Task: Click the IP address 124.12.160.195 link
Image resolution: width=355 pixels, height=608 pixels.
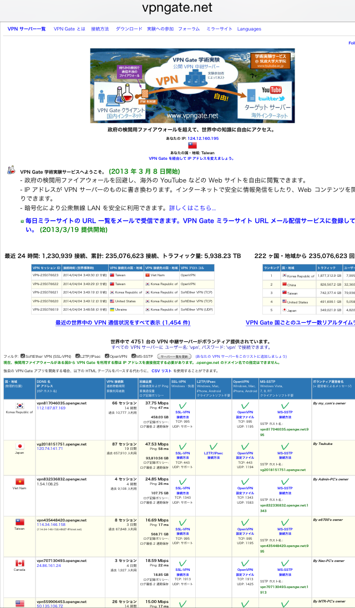Action: point(203,139)
